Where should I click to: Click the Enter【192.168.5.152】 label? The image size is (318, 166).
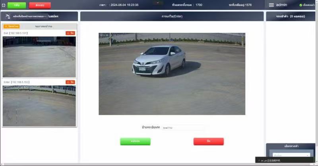pos(17,82)
